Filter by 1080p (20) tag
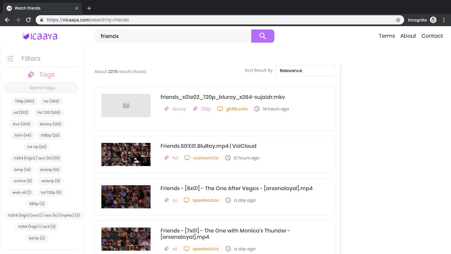The image size is (451, 254). [50, 135]
